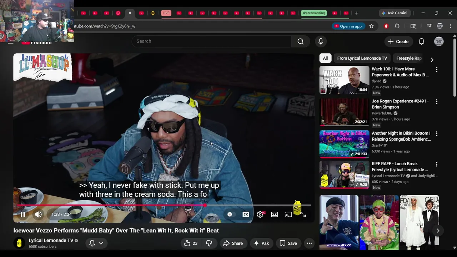Advance the Shorts shelf with right arrow

click(x=438, y=231)
